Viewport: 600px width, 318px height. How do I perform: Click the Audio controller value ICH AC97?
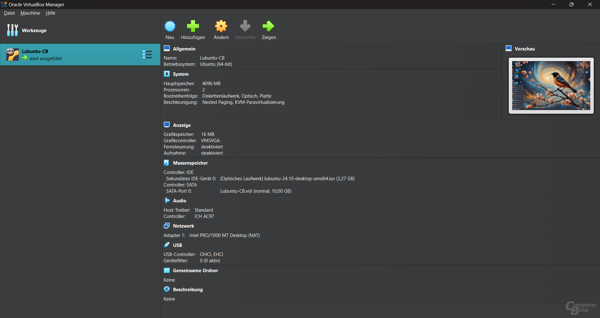coord(204,216)
